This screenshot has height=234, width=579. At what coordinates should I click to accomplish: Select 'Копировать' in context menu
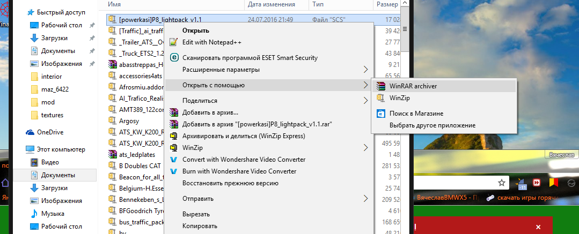tap(200, 226)
